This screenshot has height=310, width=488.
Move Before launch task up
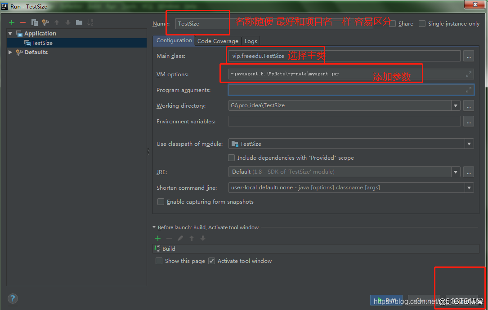pos(192,238)
